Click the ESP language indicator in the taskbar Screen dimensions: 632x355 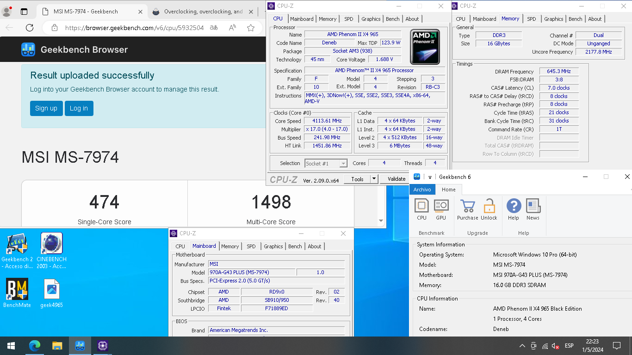pos(569,346)
